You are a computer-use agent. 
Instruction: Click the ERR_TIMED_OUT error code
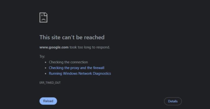(x=50, y=83)
